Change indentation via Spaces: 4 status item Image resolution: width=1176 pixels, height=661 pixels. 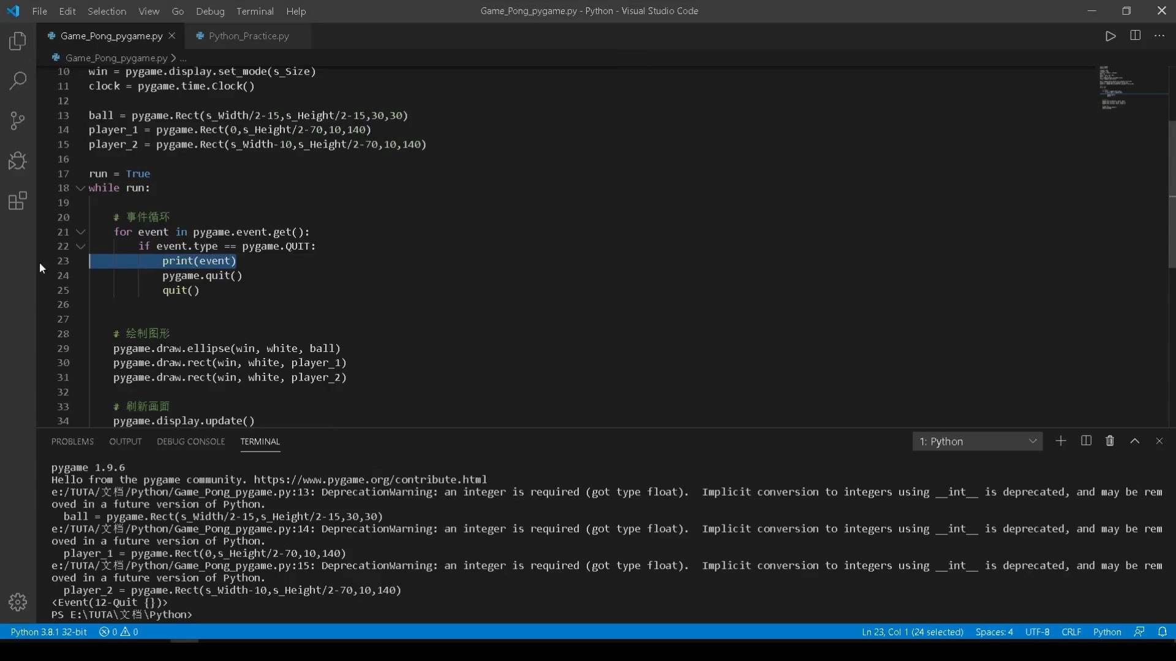993,632
